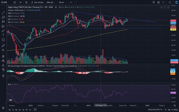Screen dimensions: 179x112
Task: Open the TradingView logo link on the chart
Action: 10,100
